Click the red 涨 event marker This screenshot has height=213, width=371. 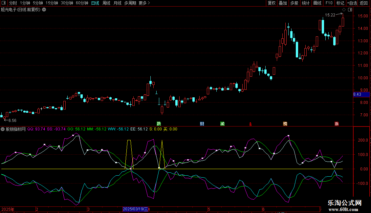pyautogui.click(x=337, y=124)
